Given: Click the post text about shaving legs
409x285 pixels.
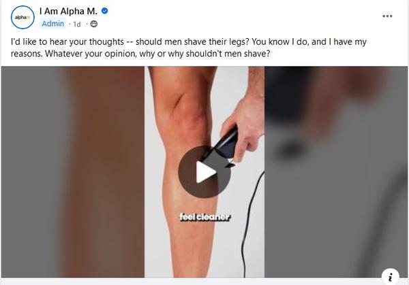Looking at the screenshot, I should [x=189, y=48].
